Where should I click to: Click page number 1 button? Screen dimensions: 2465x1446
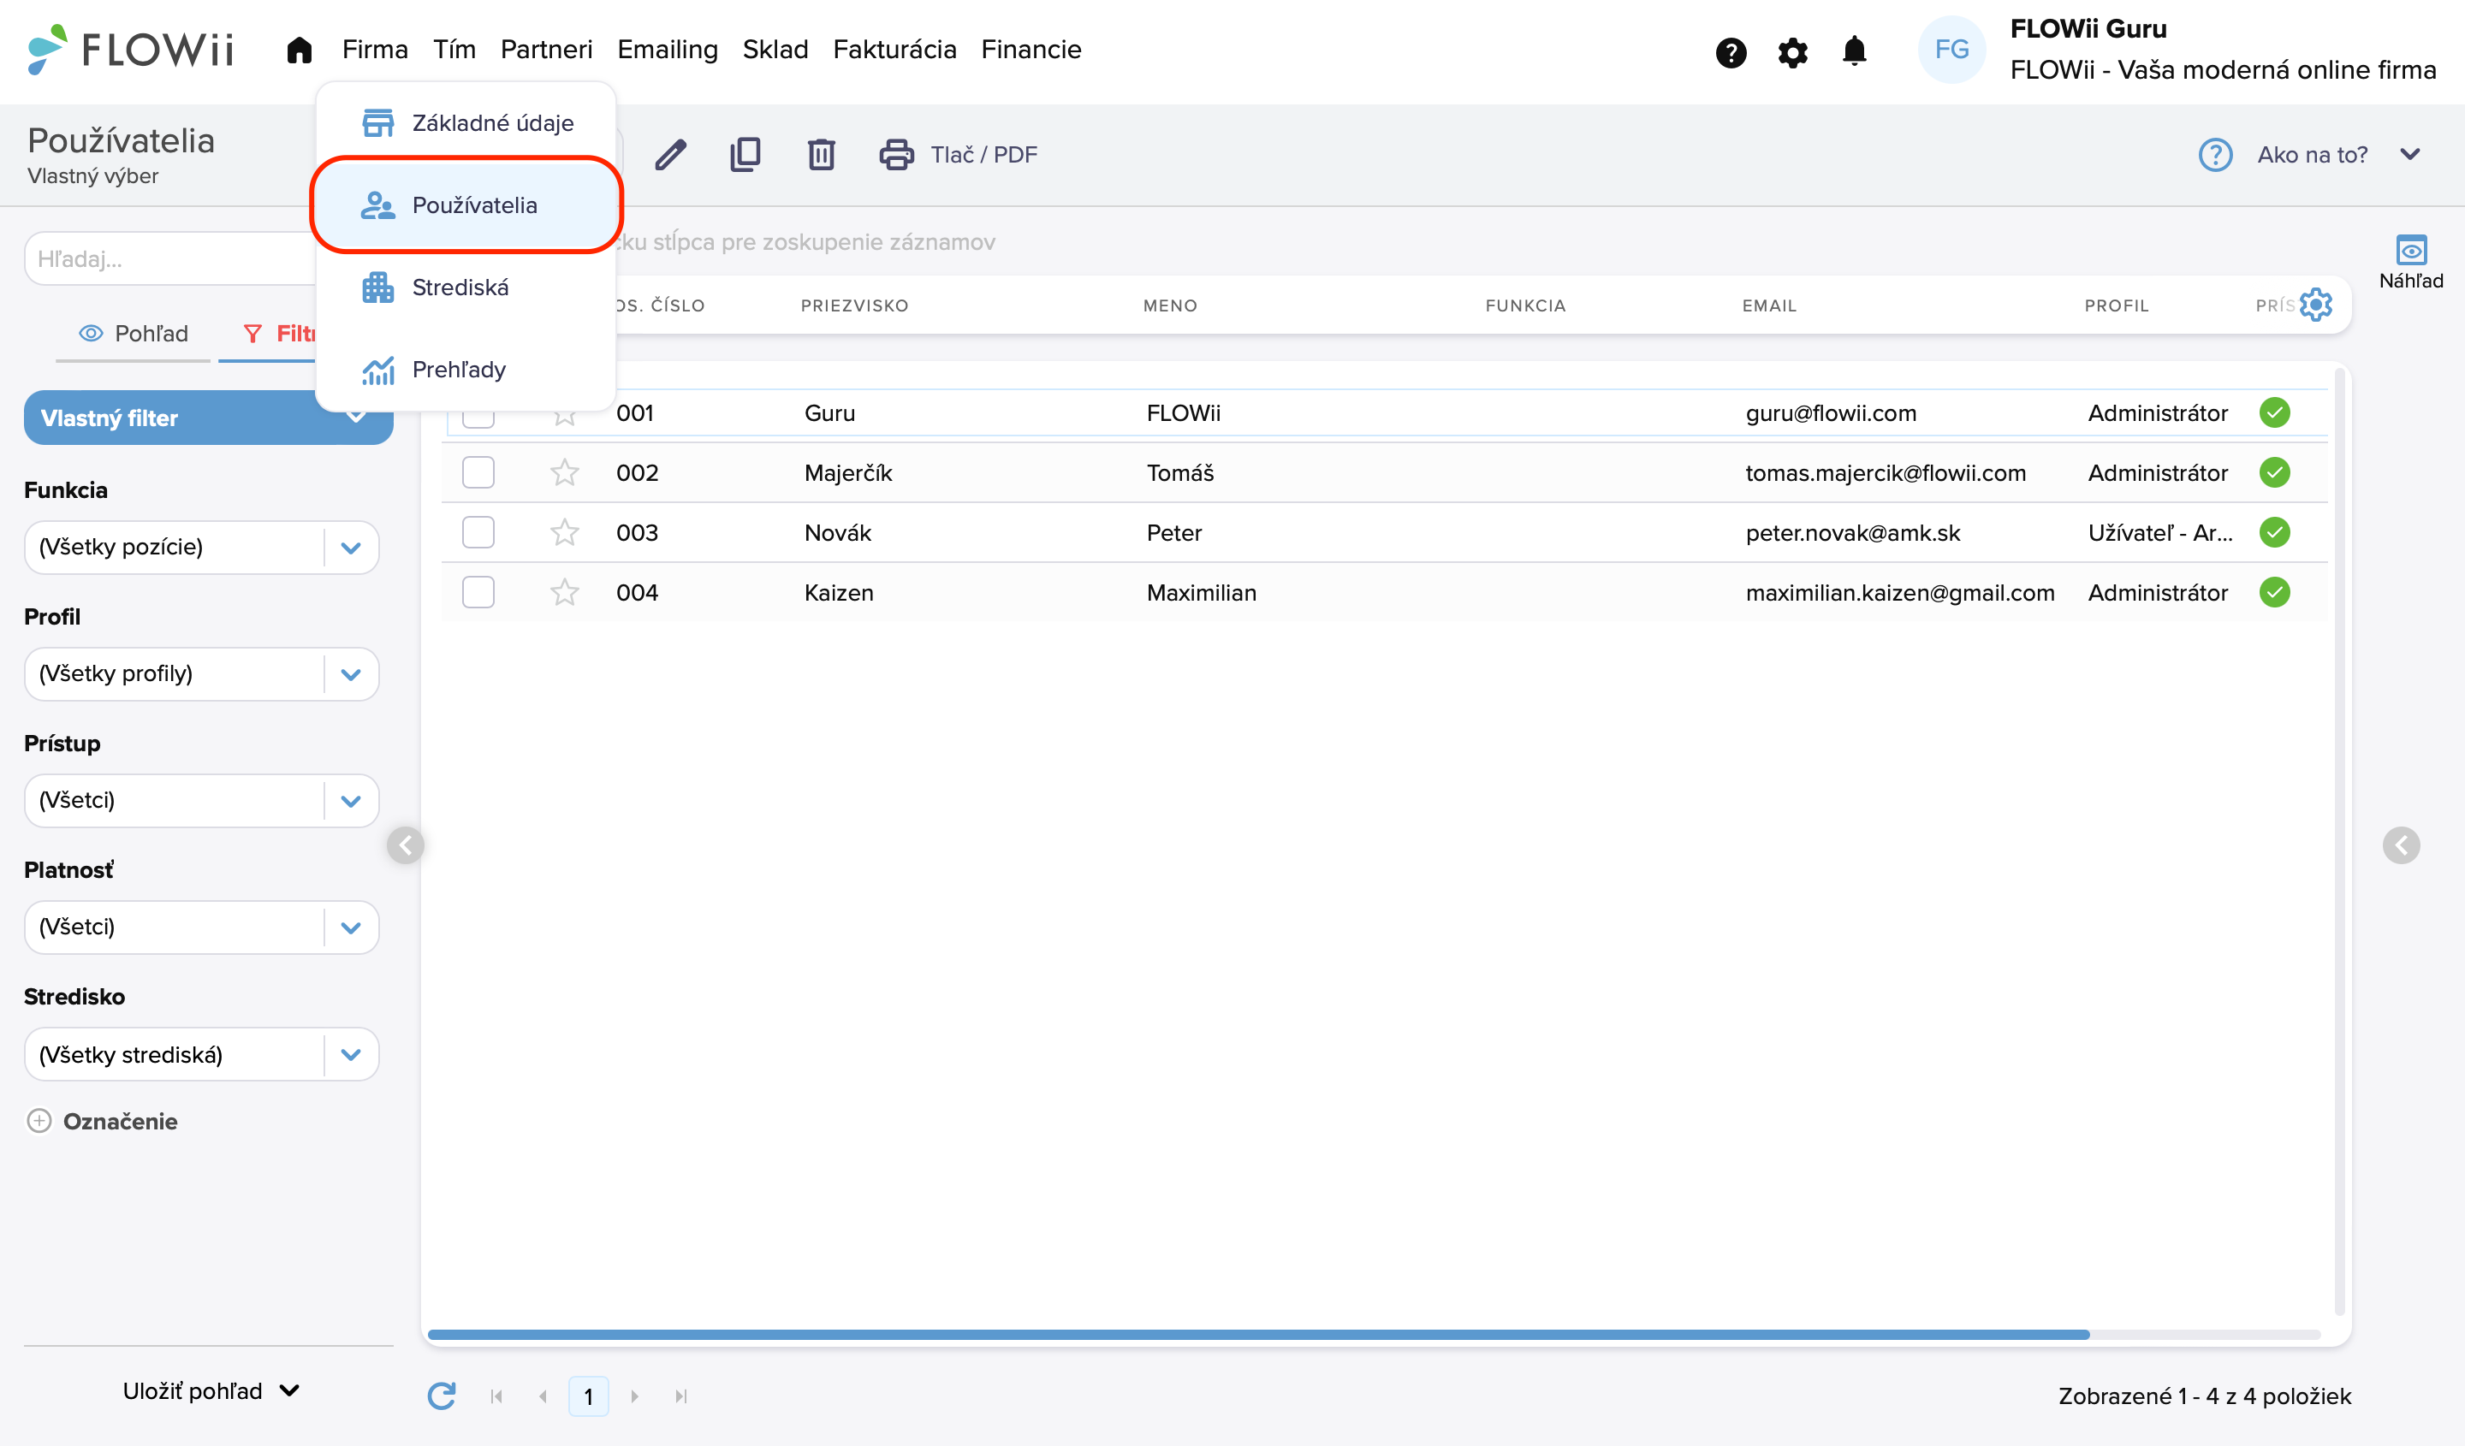[588, 1396]
